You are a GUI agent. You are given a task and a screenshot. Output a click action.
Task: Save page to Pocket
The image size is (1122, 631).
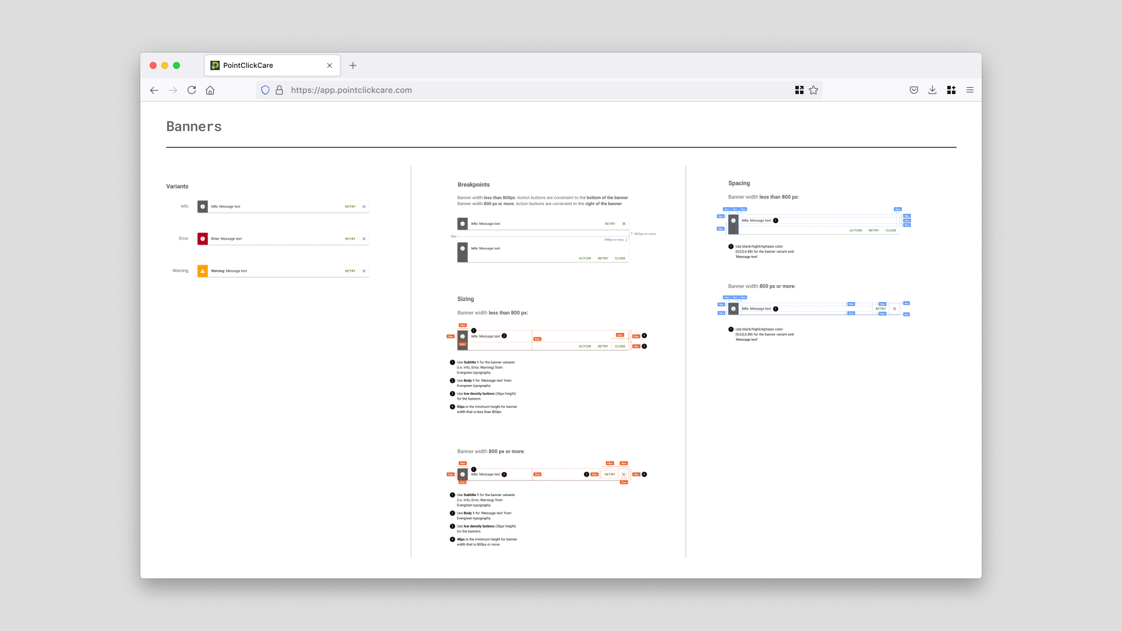point(914,90)
